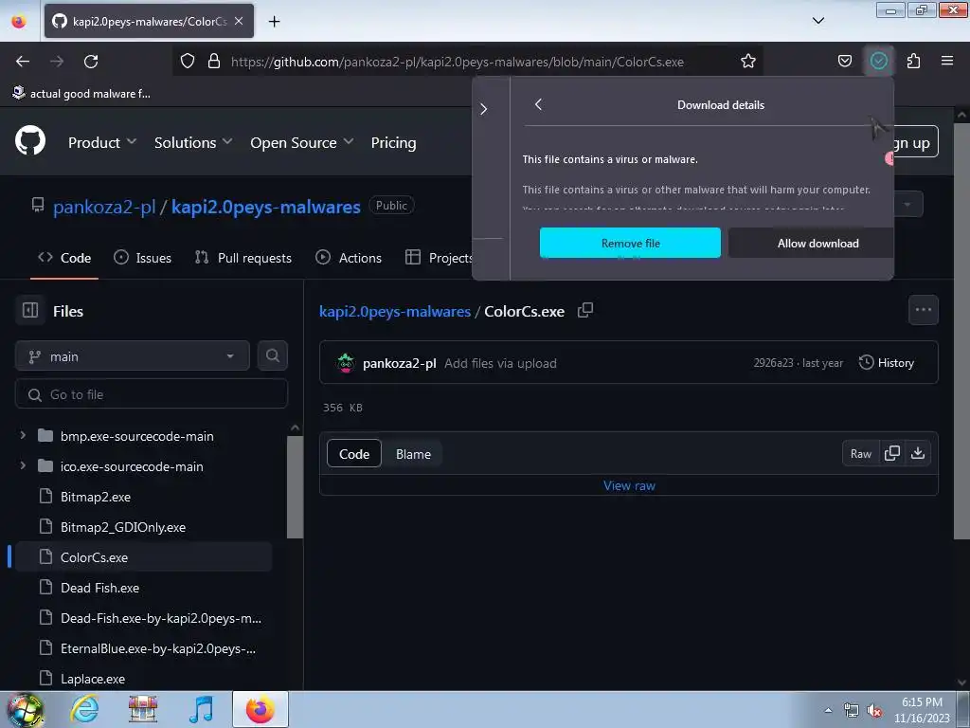Go back with the browser back arrow
Screen dimensions: 970x728
tap(23, 62)
